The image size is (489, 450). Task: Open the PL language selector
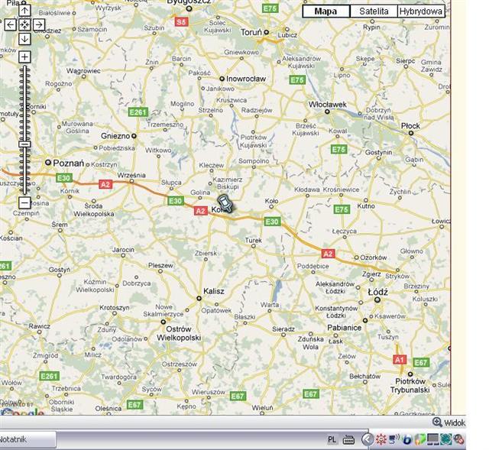point(332,440)
